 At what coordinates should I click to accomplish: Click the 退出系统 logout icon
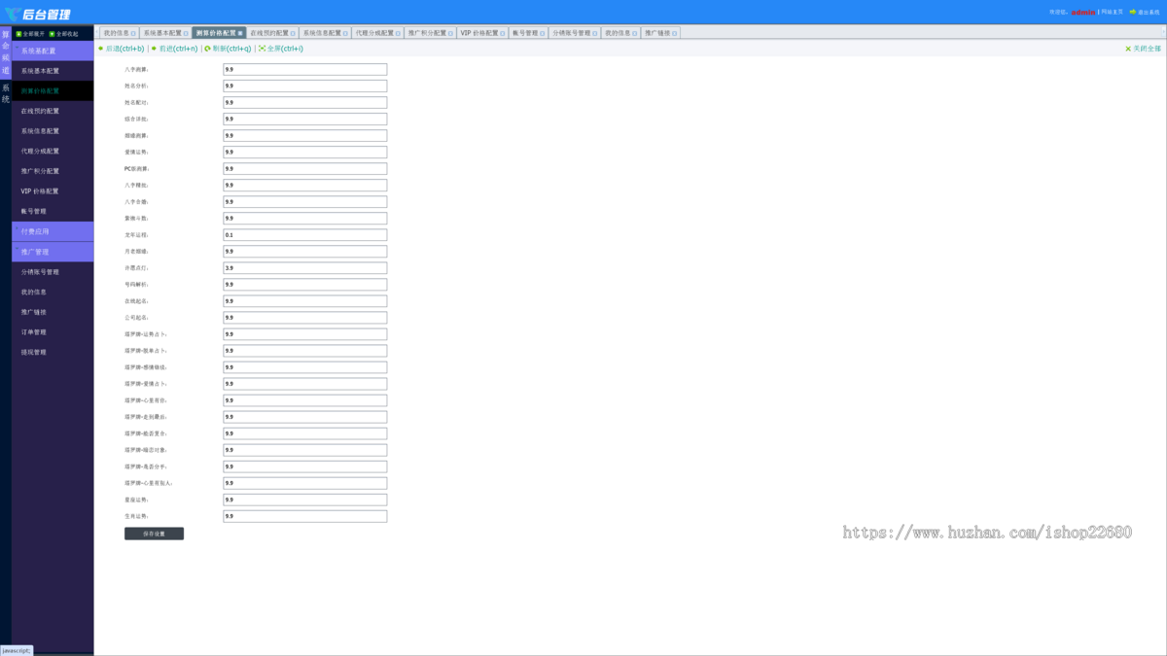pos(1132,13)
